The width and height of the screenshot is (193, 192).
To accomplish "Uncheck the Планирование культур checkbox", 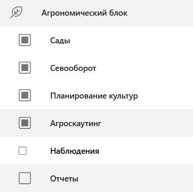I will coord(25,95).
